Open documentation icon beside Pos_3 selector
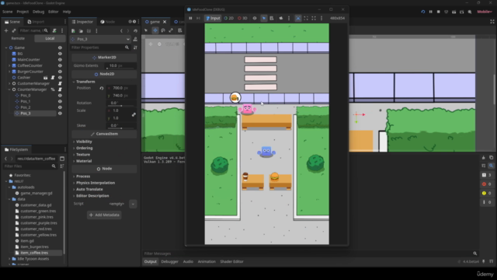Image resolution: width=497 pixels, height=280 pixels. pos(135,39)
